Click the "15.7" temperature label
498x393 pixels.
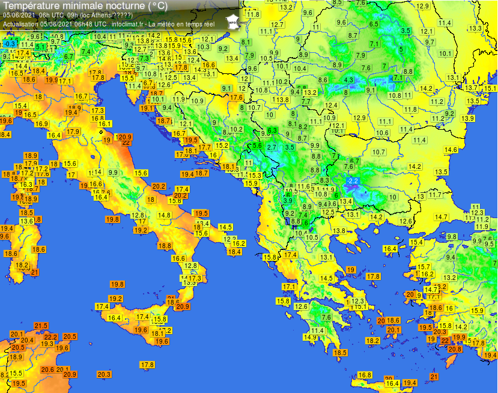424,267
